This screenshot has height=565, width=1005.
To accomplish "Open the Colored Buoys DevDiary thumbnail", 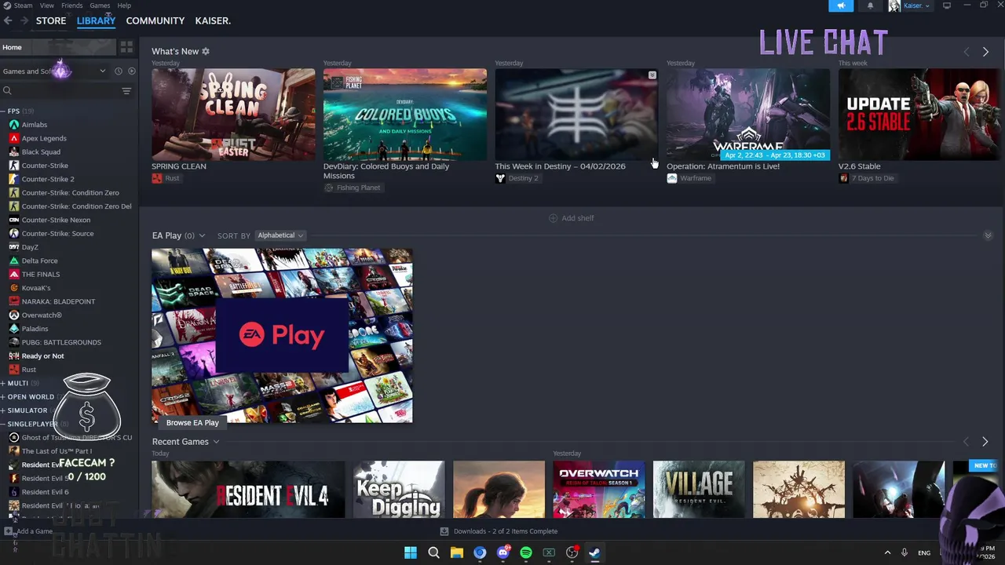I will point(405,115).
